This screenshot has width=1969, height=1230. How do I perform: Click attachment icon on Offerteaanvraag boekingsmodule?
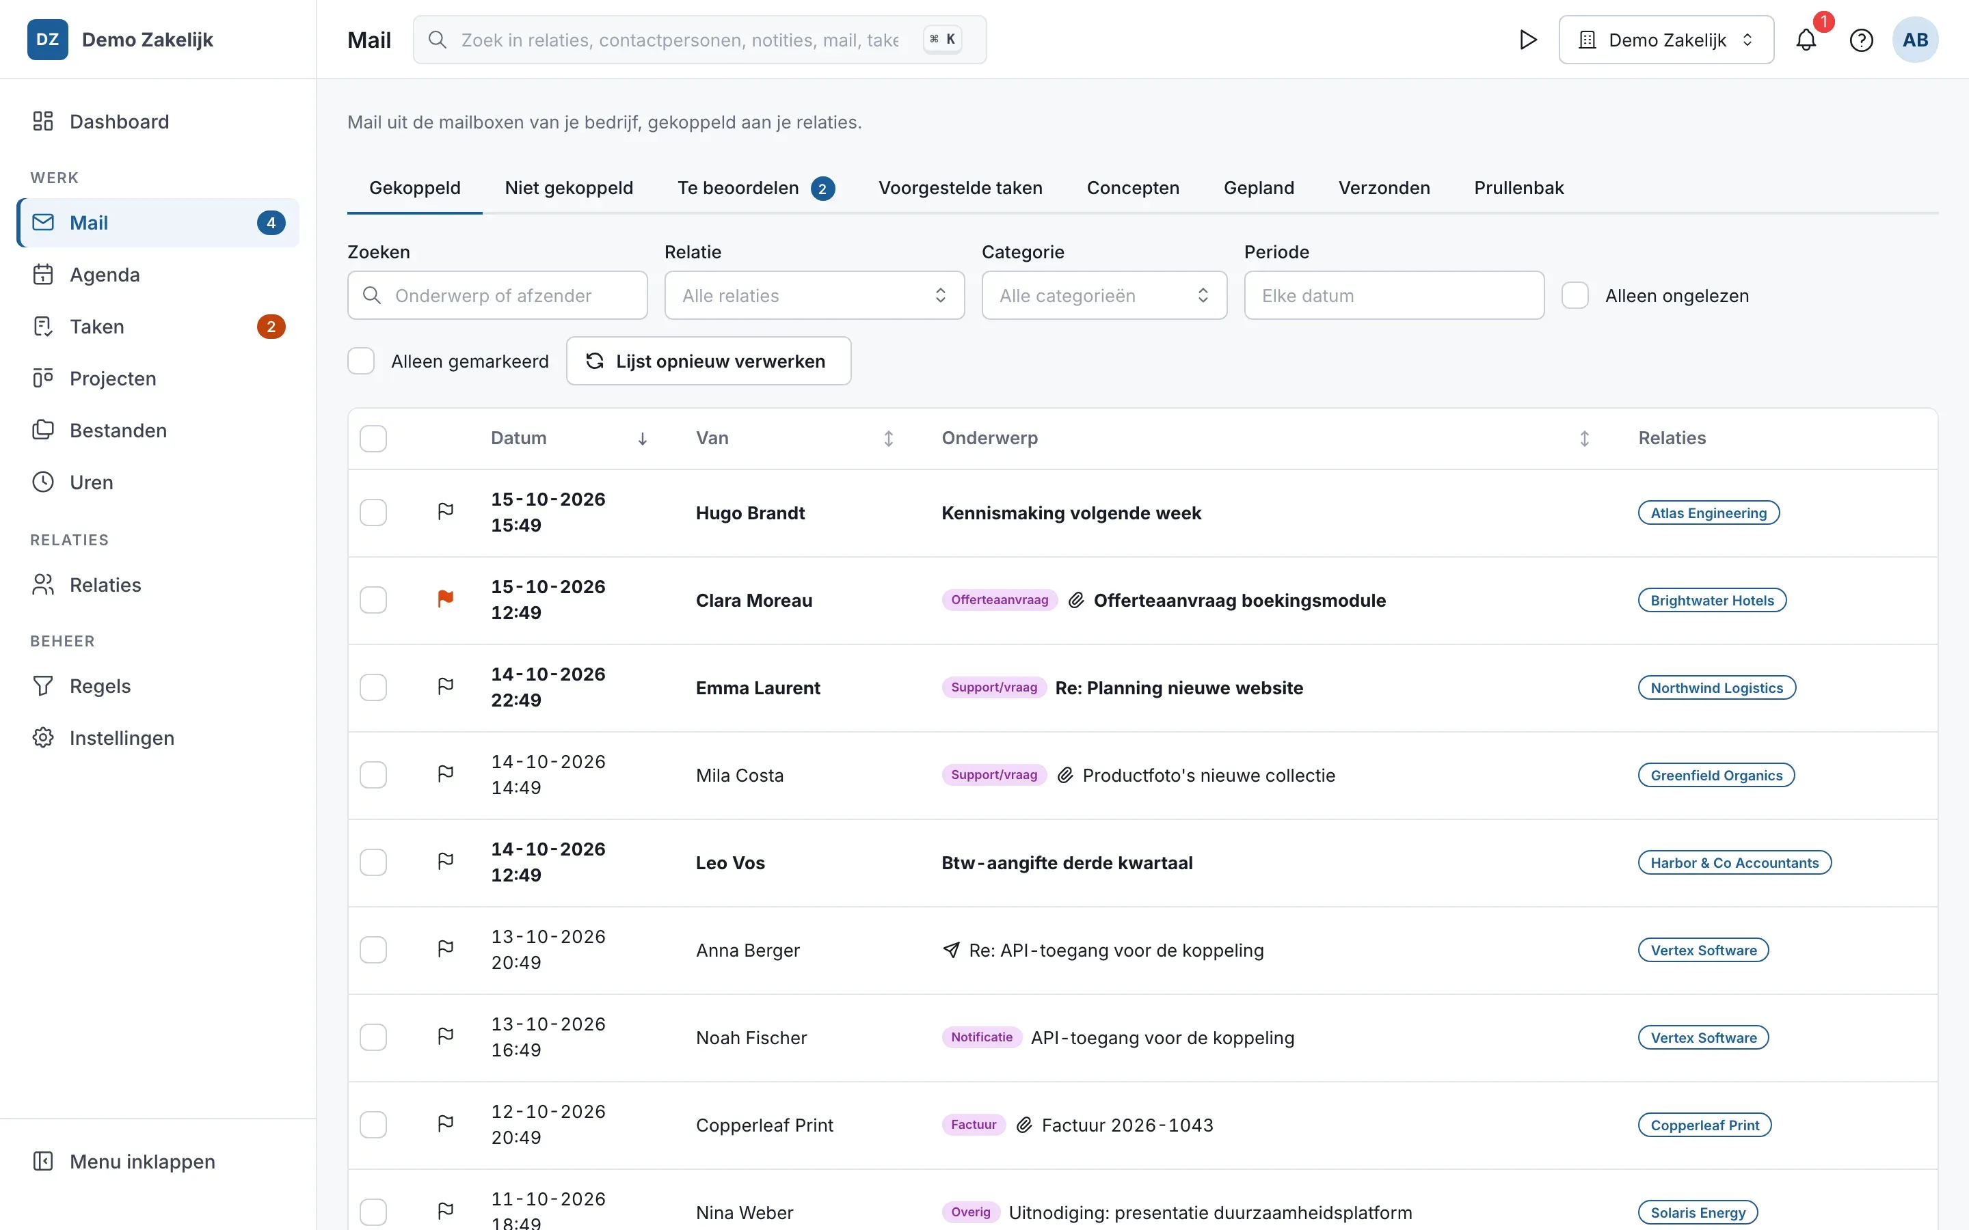click(x=1075, y=601)
